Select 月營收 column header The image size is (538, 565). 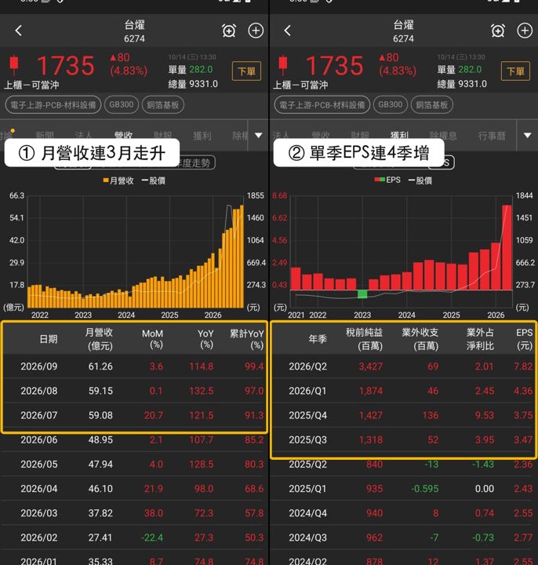[100, 339]
